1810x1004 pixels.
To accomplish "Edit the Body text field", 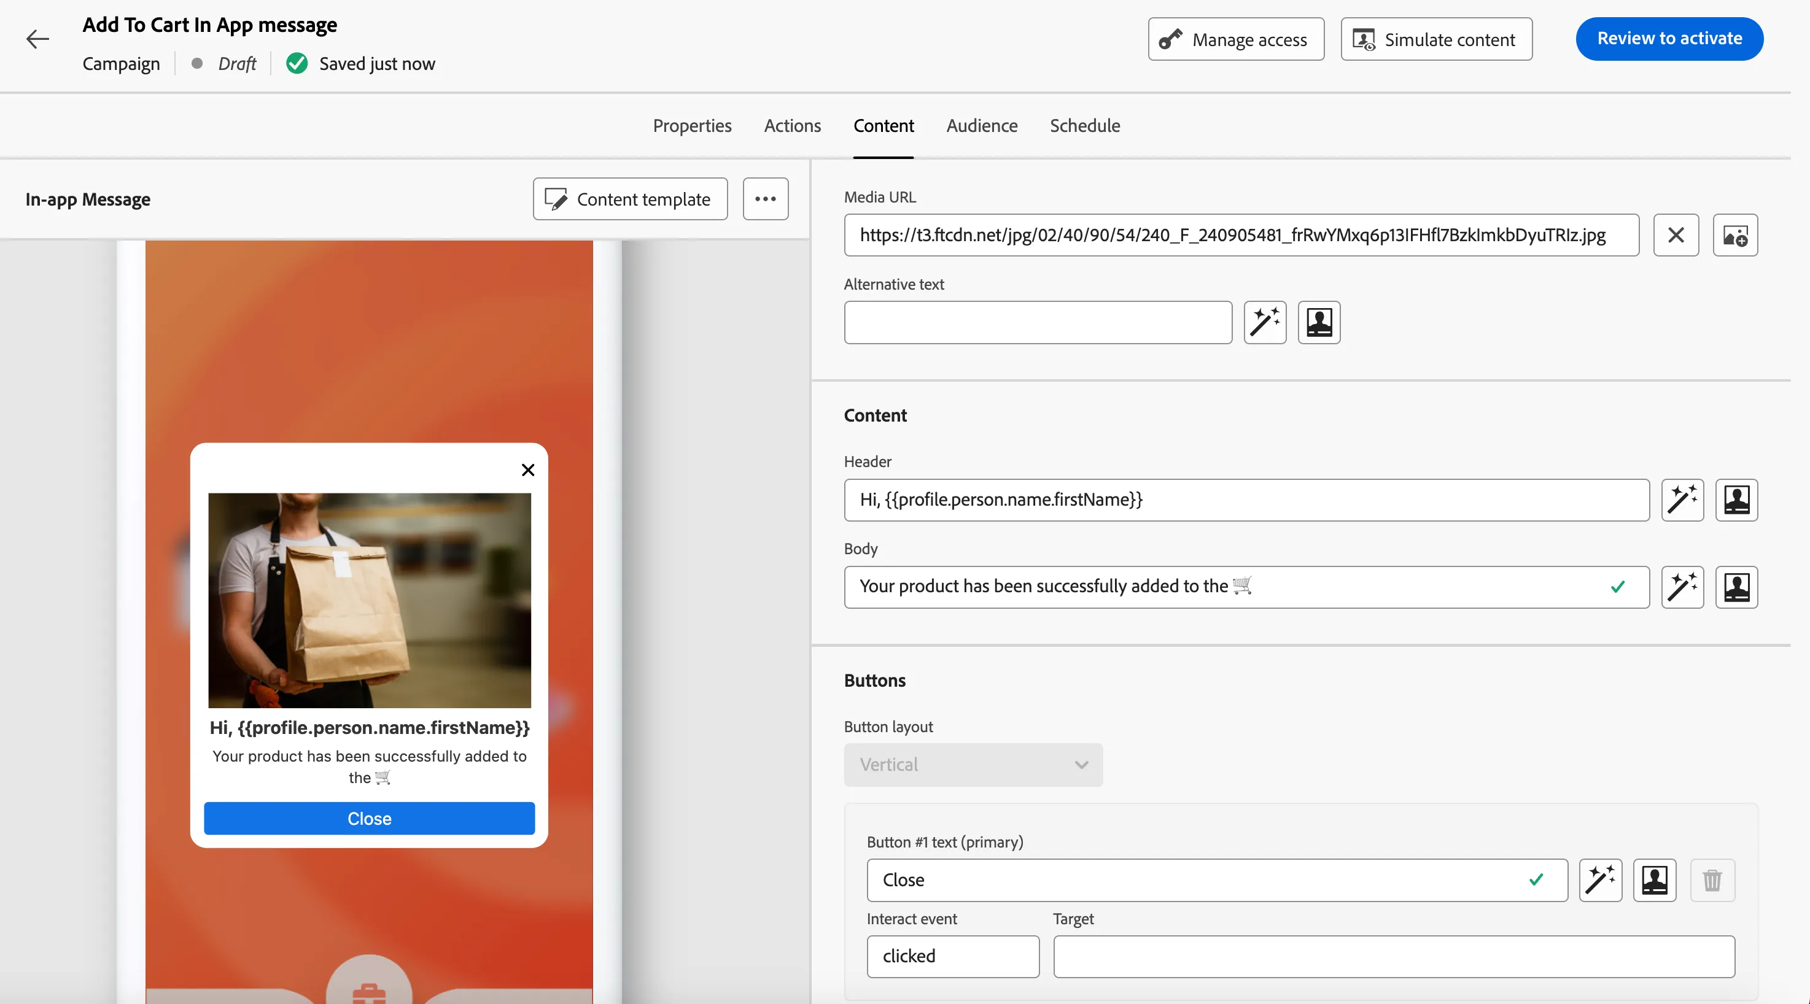I will click(1246, 587).
